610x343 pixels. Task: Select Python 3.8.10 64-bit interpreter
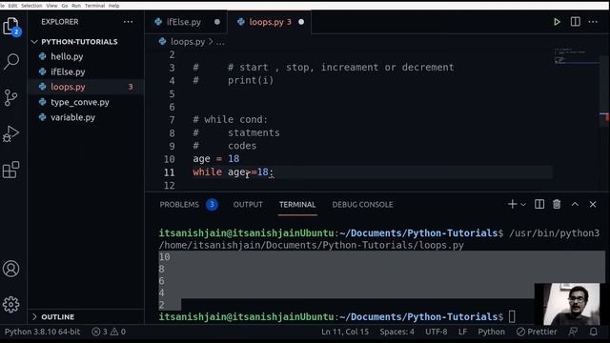point(42,332)
